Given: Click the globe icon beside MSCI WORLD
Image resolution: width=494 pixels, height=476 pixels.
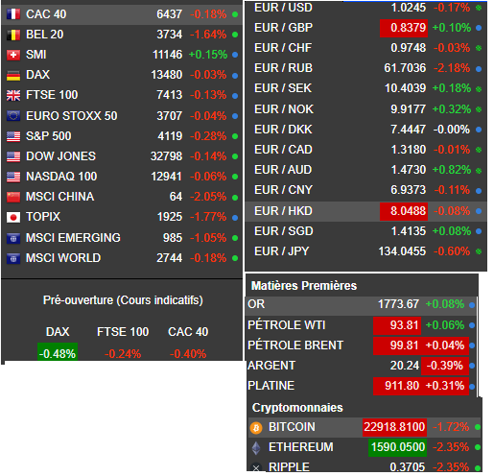Looking at the screenshot, I should pyautogui.click(x=13, y=258).
